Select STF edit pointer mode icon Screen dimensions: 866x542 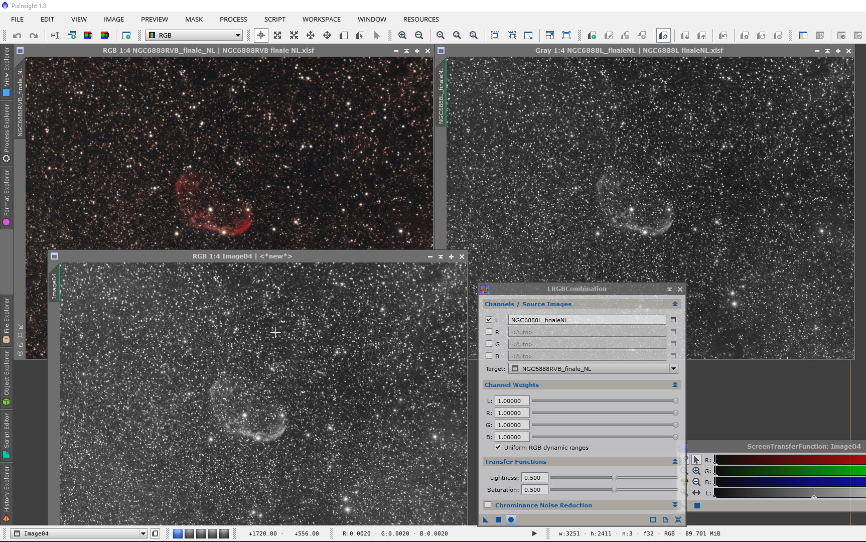point(696,460)
